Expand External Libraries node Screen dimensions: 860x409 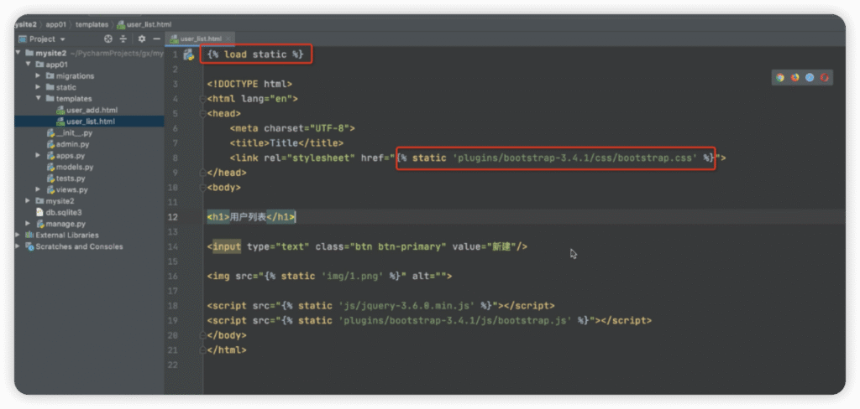[18, 236]
